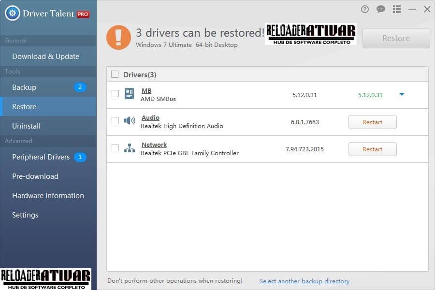Tick the AMD SMBus driver checkbox
The image size is (435, 290).
pyautogui.click(x=115, y=93)
